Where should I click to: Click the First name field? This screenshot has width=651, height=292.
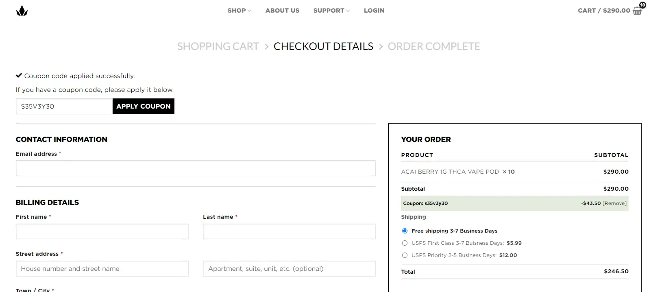(x=102, y=231)
